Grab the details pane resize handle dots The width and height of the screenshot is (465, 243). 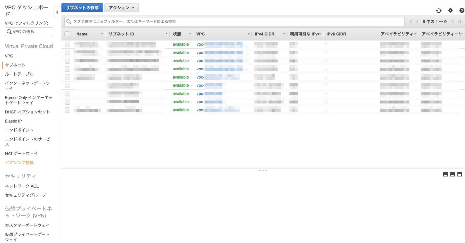point(263,170)
